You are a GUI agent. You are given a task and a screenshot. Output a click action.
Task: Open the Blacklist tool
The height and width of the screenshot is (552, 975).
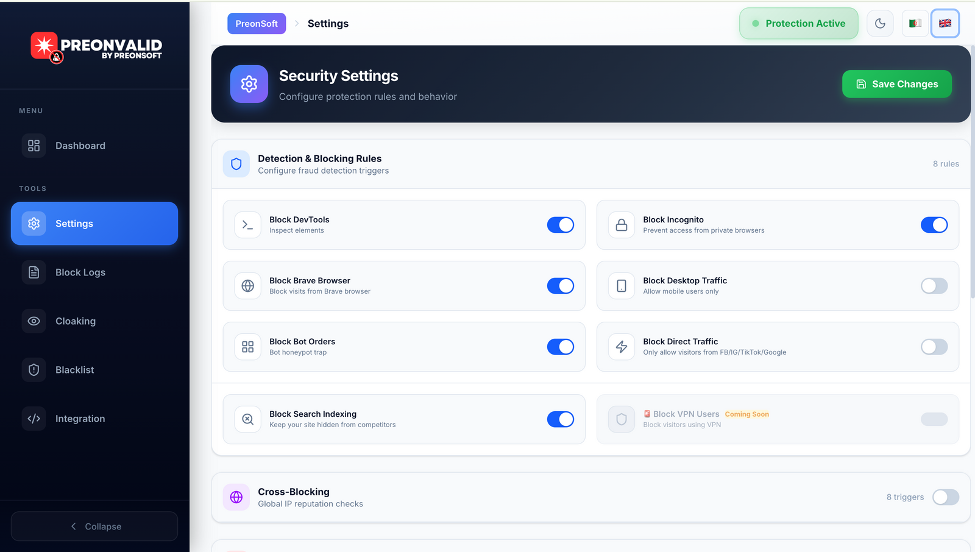75,370
